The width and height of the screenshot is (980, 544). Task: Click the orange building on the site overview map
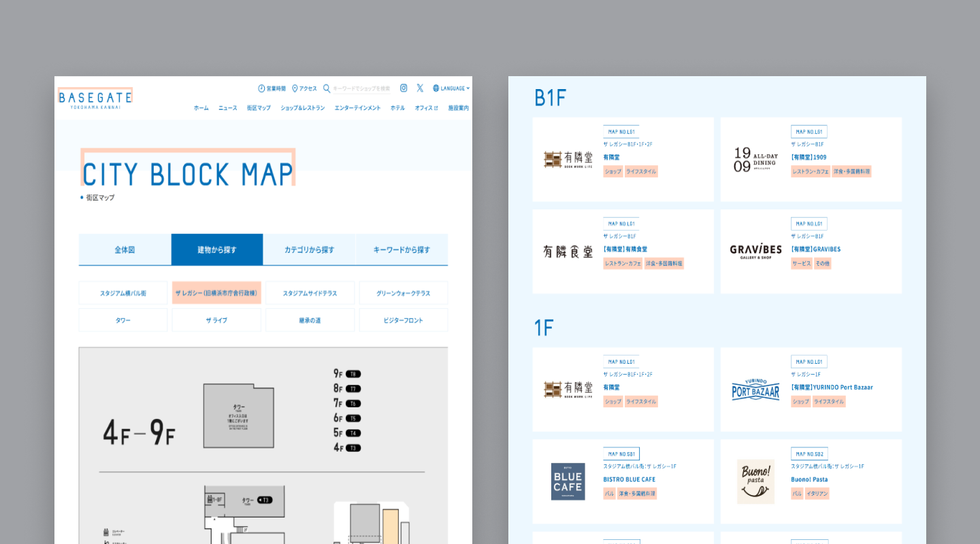pyautogui.click(x=391, y=526)
